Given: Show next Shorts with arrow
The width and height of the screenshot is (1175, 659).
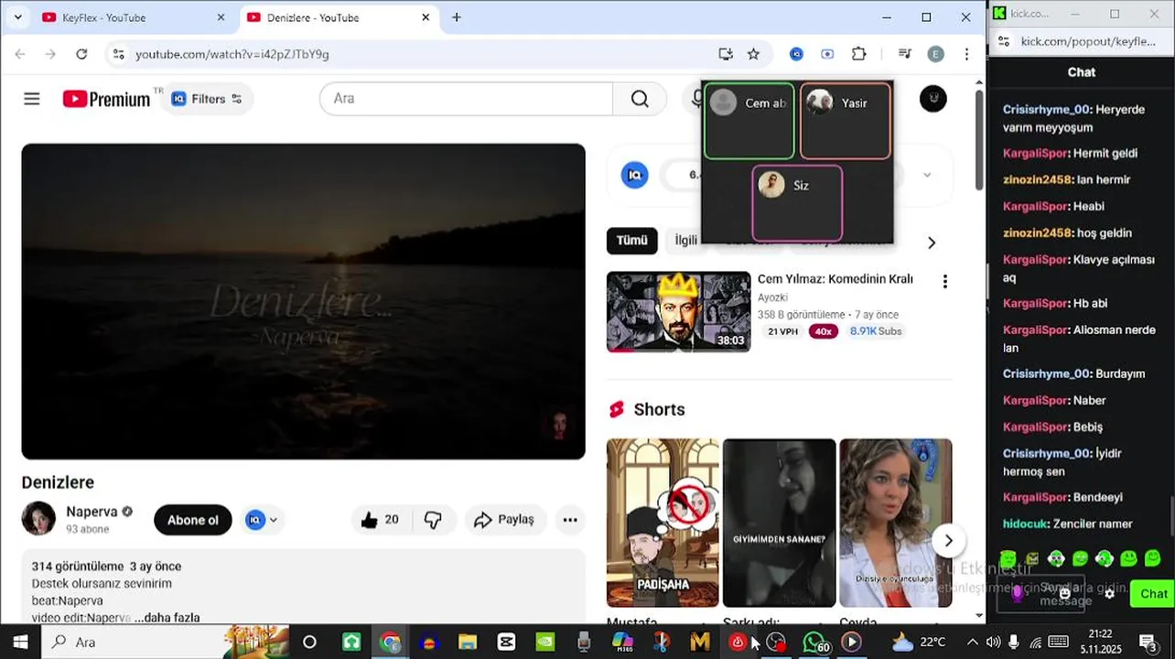Looking at the screenshot, I should tap(948, 540).
